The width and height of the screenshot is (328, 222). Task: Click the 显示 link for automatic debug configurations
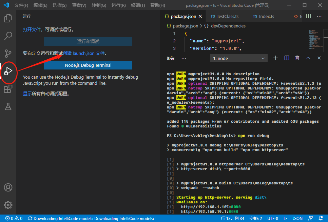27,94
